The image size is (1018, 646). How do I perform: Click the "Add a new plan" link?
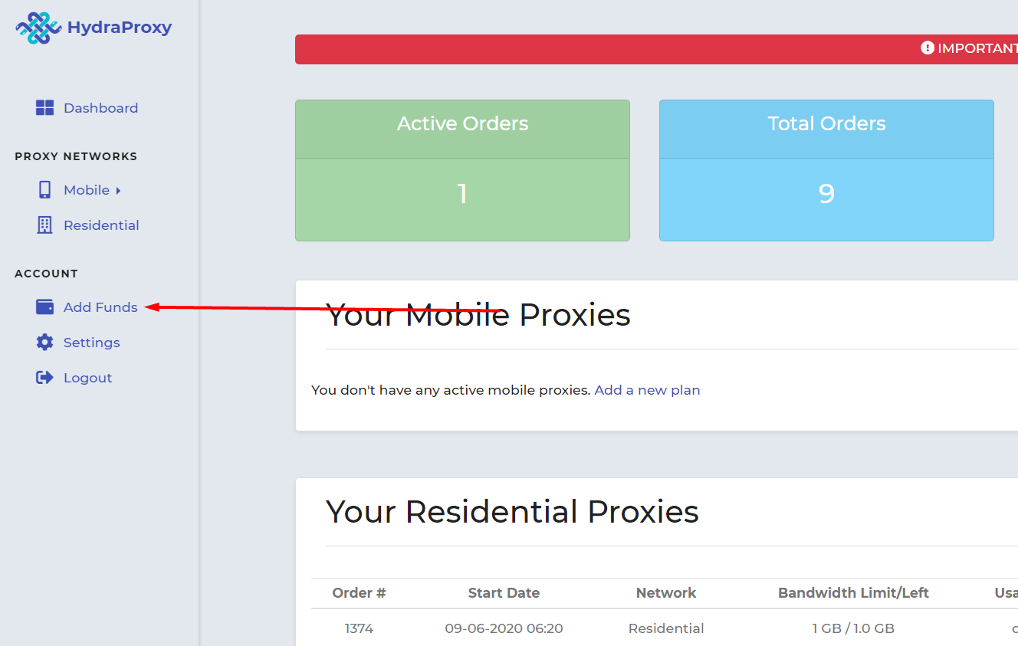click(x=647, y=390)
